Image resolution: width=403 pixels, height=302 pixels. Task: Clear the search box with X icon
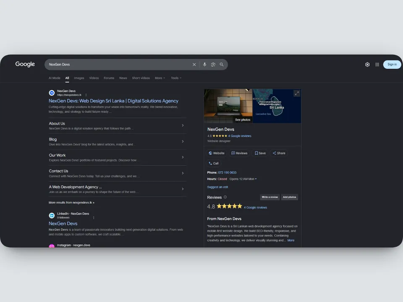(194, 65)
